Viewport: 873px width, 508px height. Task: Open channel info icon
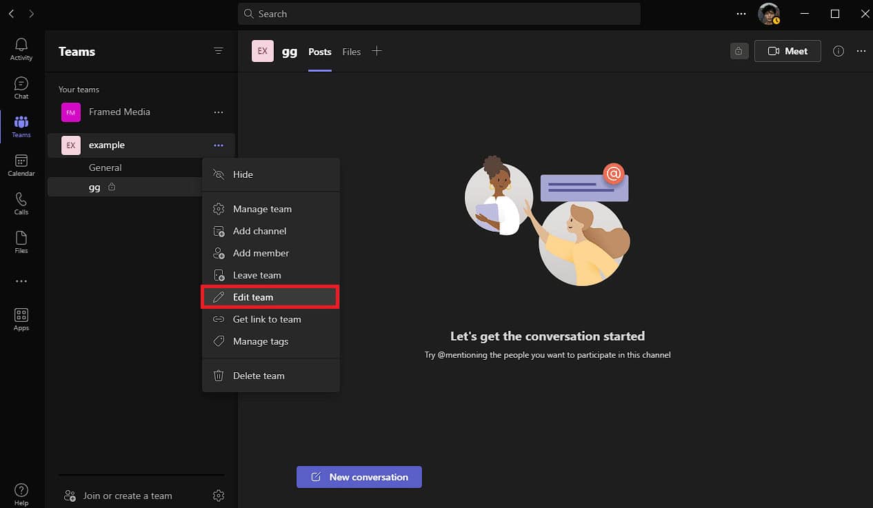[839, 51]
